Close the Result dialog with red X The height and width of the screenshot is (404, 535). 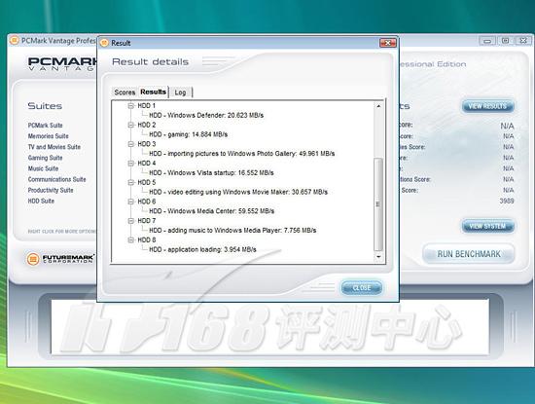coord(388,43)
